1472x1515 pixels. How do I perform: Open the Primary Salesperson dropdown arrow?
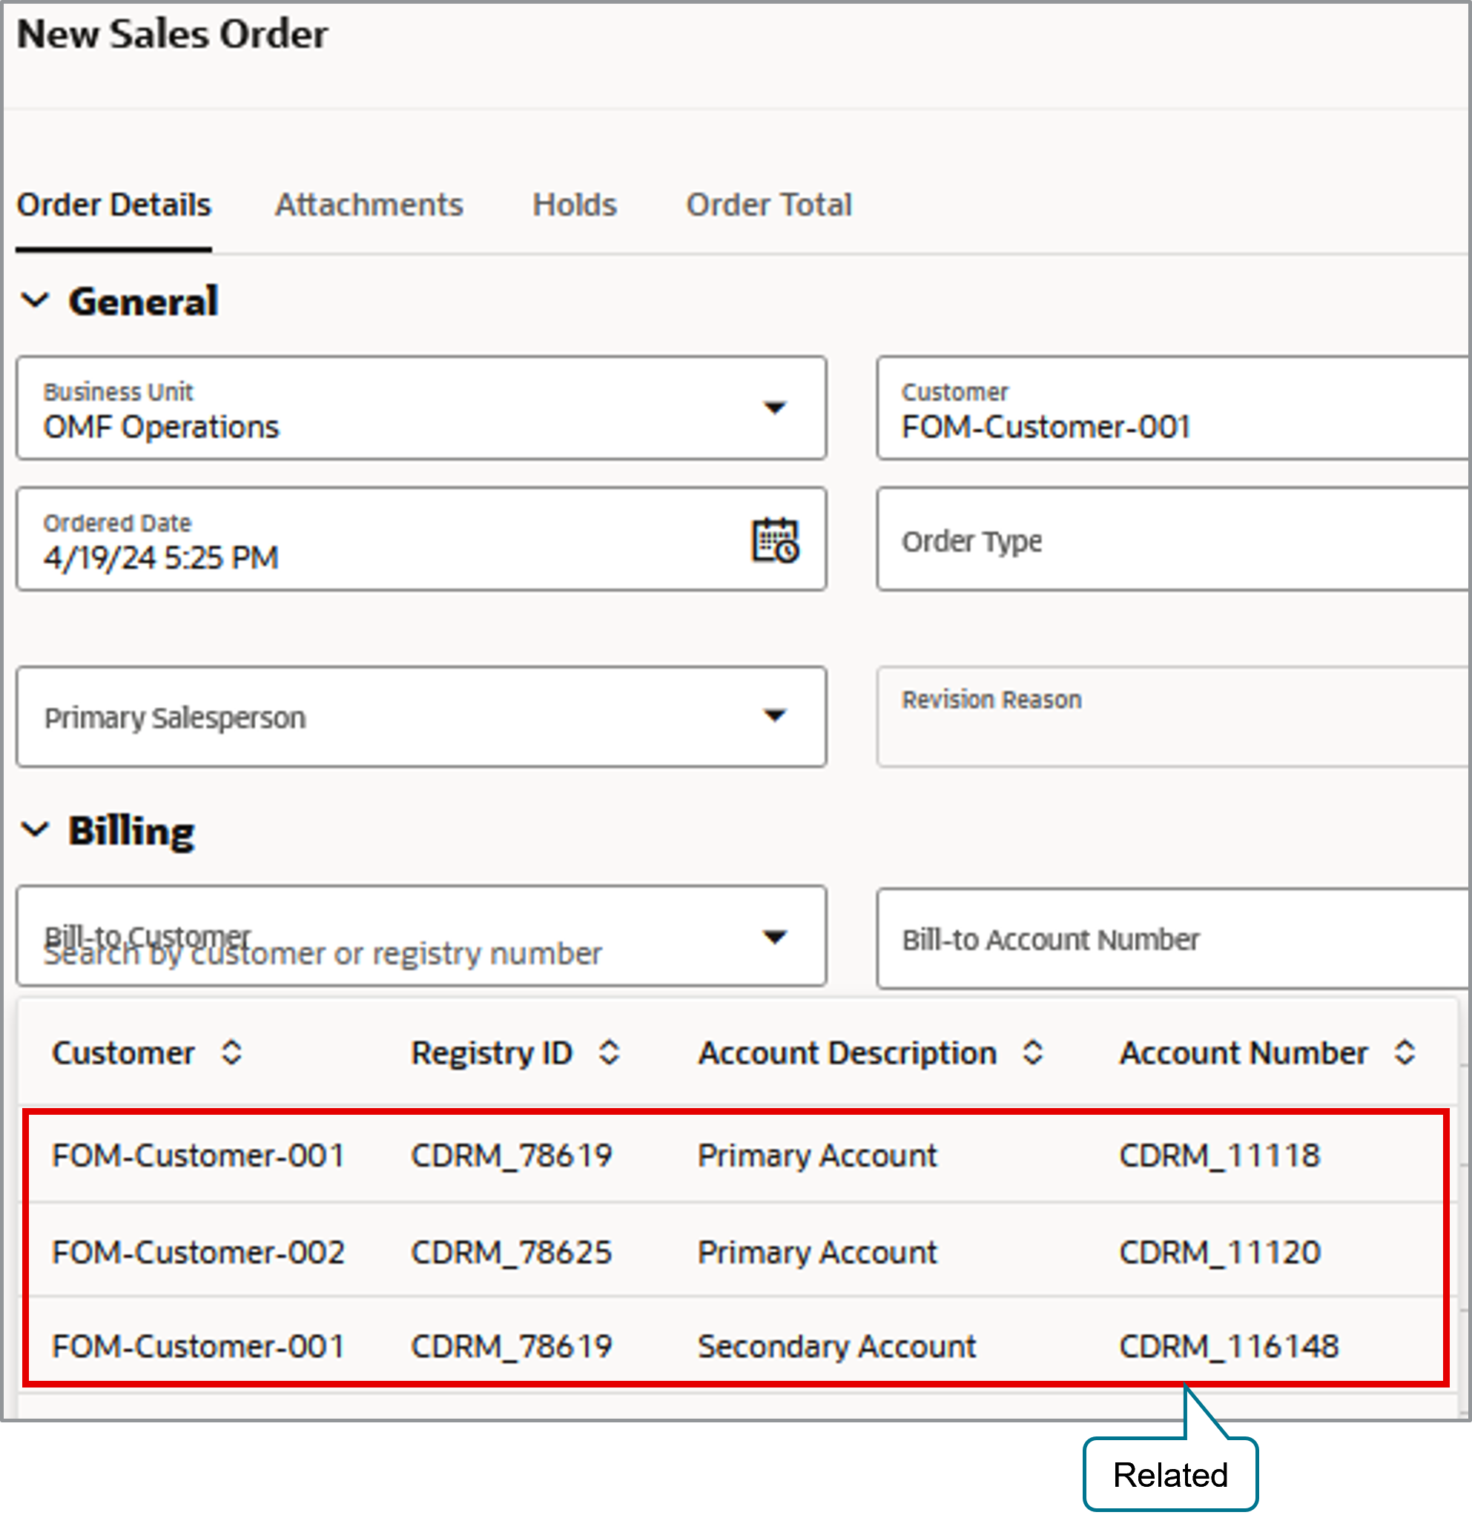(774, 716)
